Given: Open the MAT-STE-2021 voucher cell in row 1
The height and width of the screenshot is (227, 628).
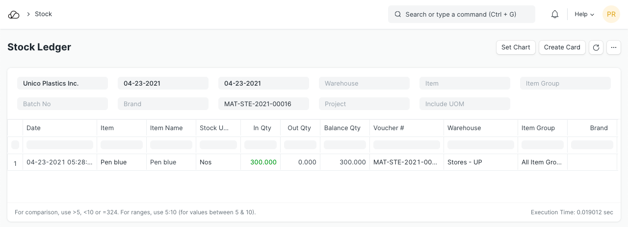Looking at the screenshot, I should coord(405,162).
